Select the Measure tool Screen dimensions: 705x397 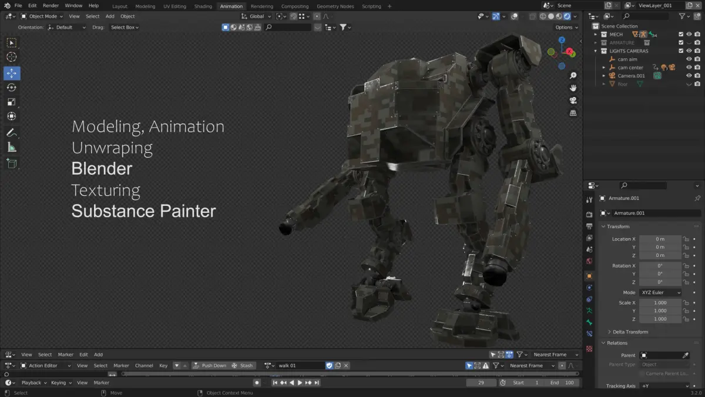12,147
